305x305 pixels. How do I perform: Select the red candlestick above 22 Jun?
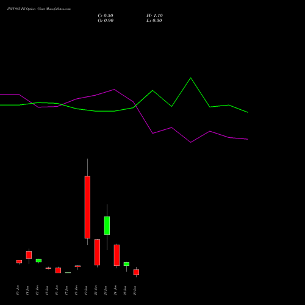click(x=97, y=252)
